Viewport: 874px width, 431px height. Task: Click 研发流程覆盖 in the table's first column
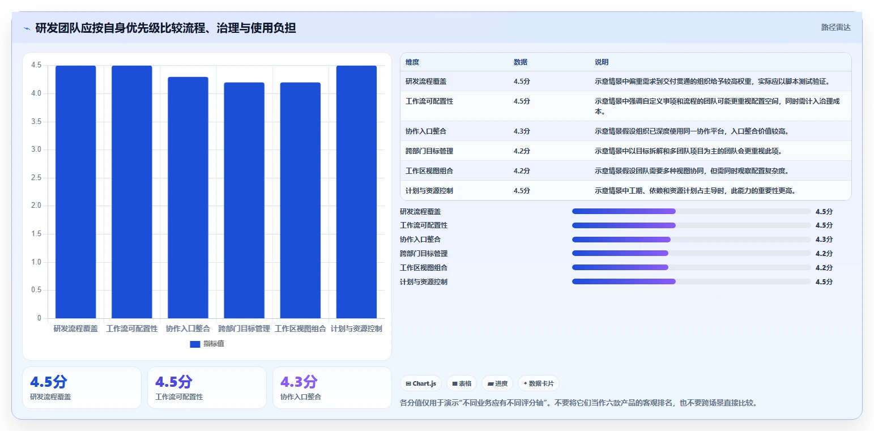tap(426, 82)
